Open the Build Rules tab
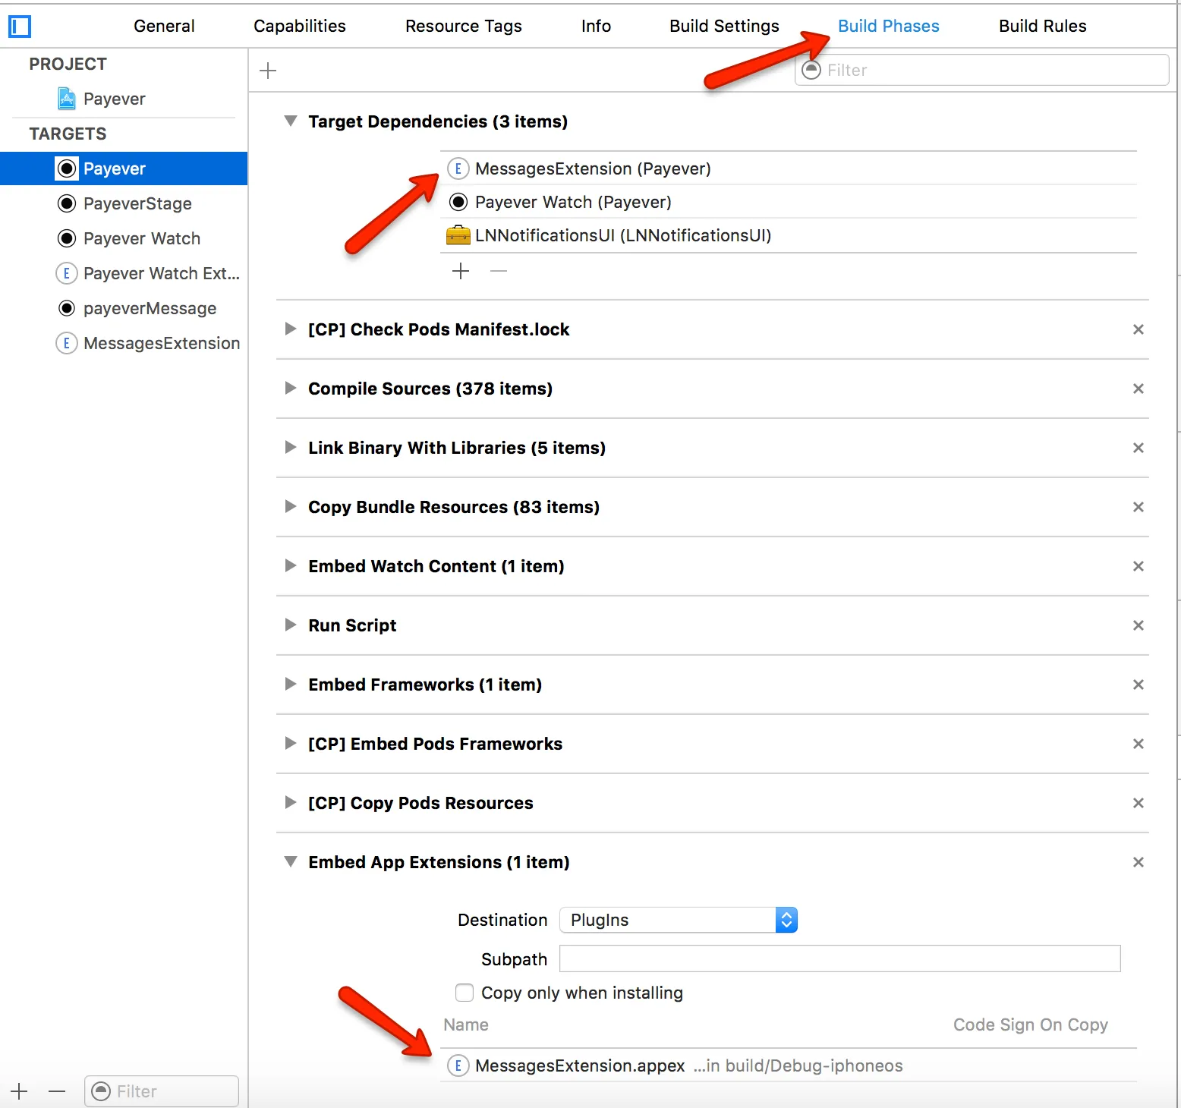Screen dimensions: 1181x1108 [1043, 26]
